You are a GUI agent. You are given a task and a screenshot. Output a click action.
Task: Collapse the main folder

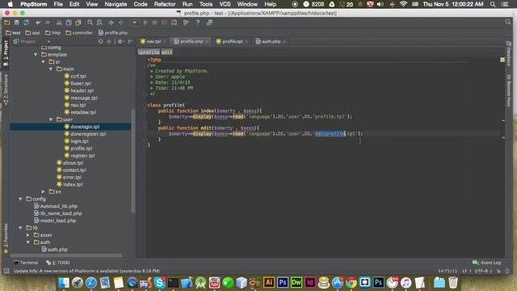click(x=51, y=69)
